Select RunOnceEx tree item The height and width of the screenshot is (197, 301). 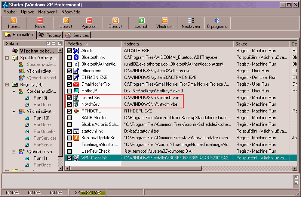(x=44, y=131)
